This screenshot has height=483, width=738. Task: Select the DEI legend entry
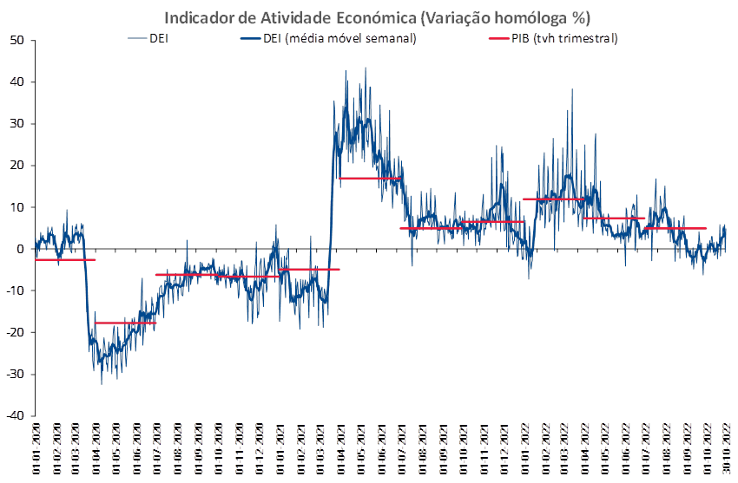click(148, 38)
